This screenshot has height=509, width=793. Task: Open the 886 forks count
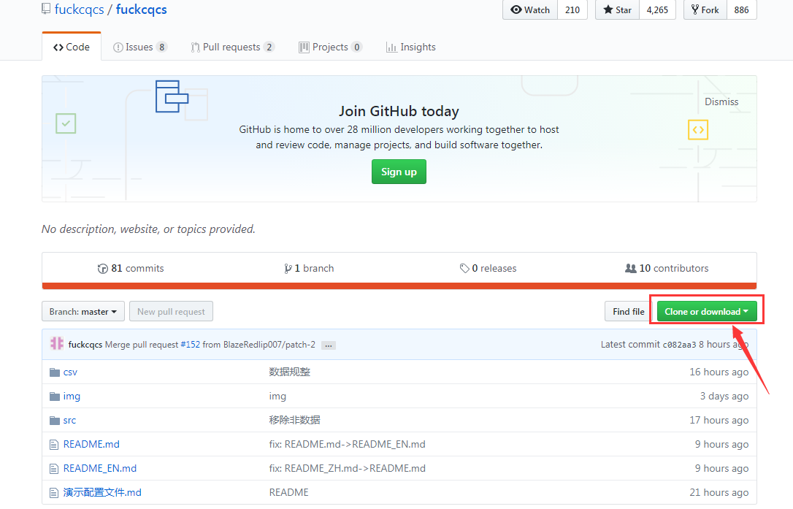tap(741, 9)
